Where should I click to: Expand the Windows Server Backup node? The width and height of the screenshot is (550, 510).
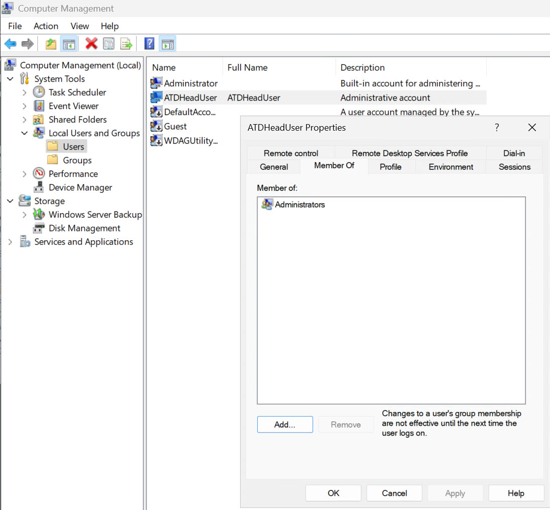point(24,215)
